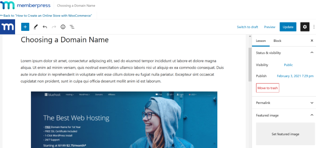This screenshot has height=148, width=316.
Task: Switch to the Block tab
Action: pos(277,41)
